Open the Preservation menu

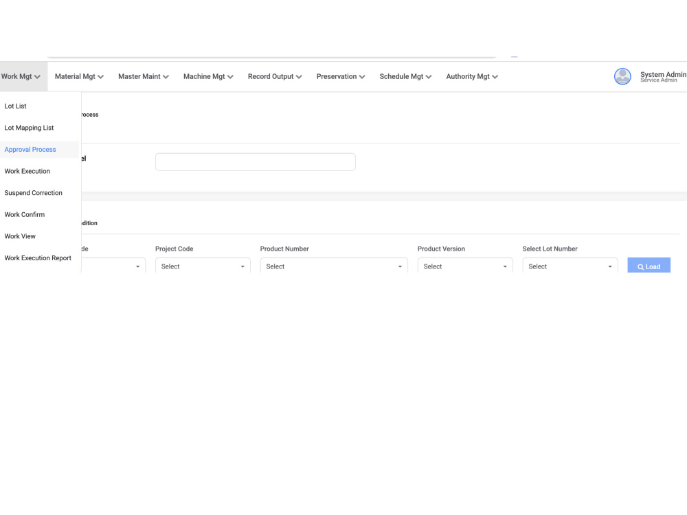click(x=341, y=77)
